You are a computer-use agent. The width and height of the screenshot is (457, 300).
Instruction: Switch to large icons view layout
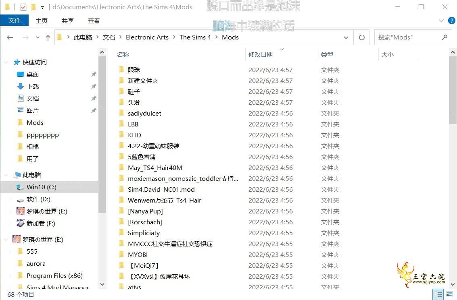pos(449,294)
